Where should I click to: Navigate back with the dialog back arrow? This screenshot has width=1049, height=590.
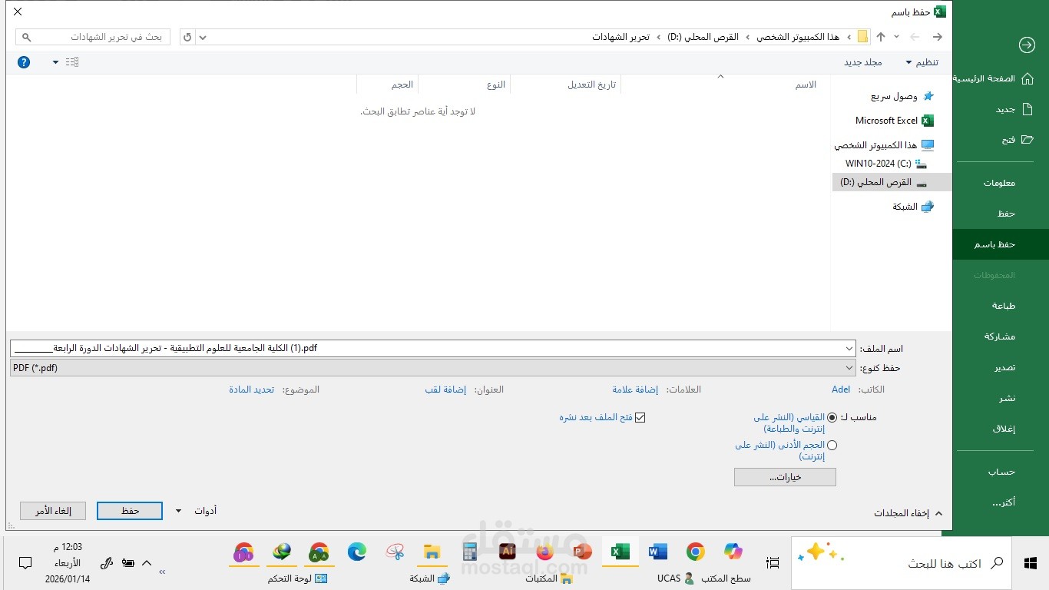(937, 37)
